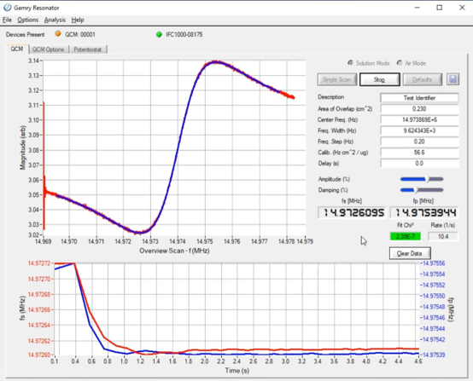This screenshot has width=473, height=381.
Task: Click the QCM: 00001 device text
Action: [x=80, y=34]
